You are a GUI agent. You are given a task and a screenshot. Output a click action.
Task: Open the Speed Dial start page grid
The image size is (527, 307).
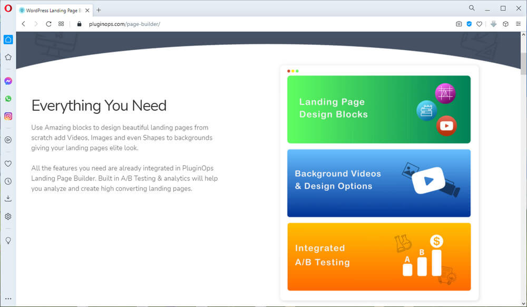[x=61, y=24]
